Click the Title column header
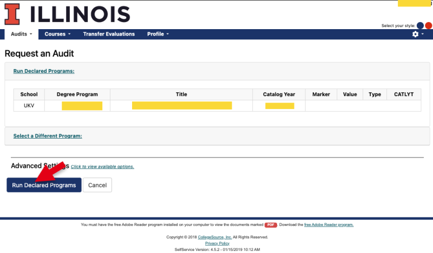This screenshot has height=253, width=433. [x=181, y=94]
